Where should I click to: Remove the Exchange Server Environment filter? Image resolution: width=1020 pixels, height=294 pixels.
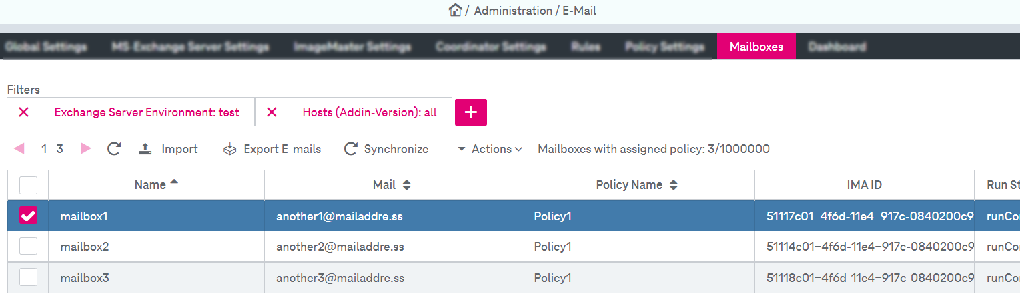point(24,112)
